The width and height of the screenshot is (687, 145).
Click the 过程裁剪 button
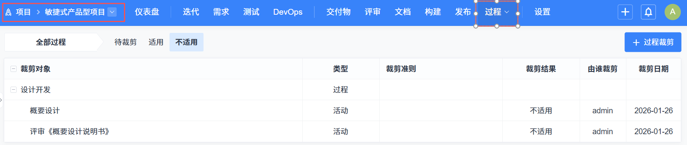pos(653,42)
